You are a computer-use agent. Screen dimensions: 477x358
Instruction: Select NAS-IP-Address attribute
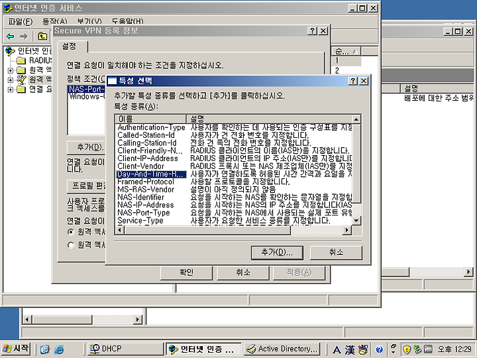click(x=146, y=205)
